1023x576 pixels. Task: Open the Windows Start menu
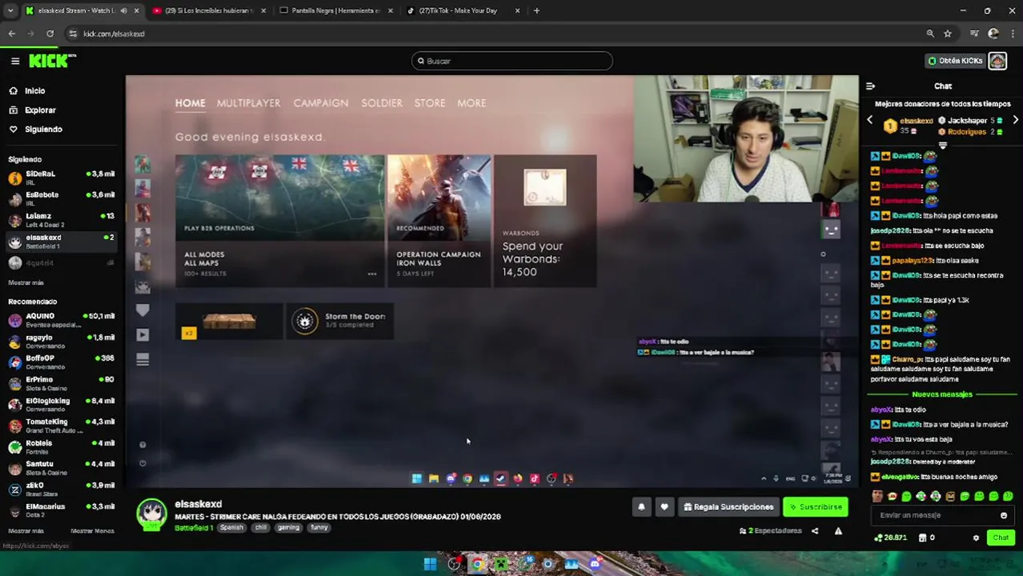click(430, 564)
